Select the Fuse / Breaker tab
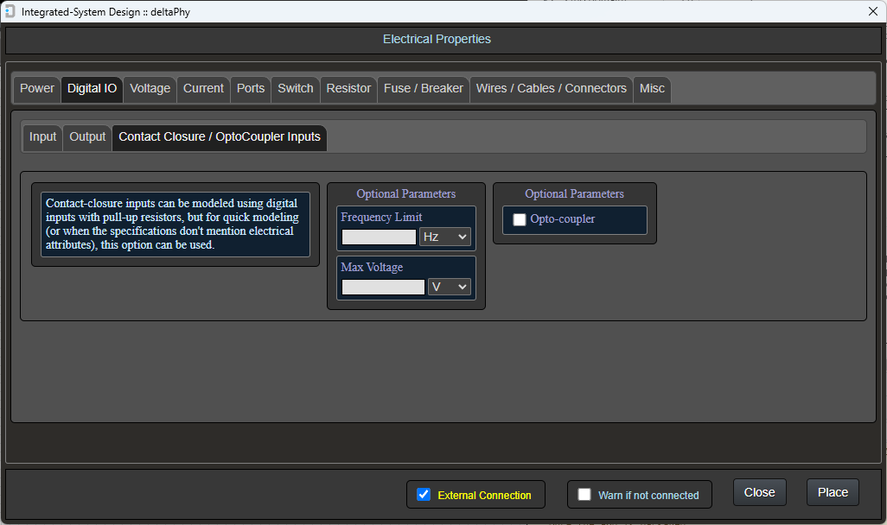 tap(424, 89)
